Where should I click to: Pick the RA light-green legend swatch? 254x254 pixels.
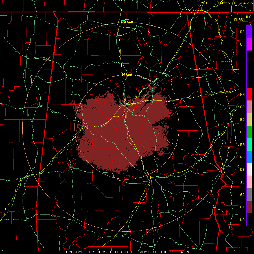(x=249, y=144)
